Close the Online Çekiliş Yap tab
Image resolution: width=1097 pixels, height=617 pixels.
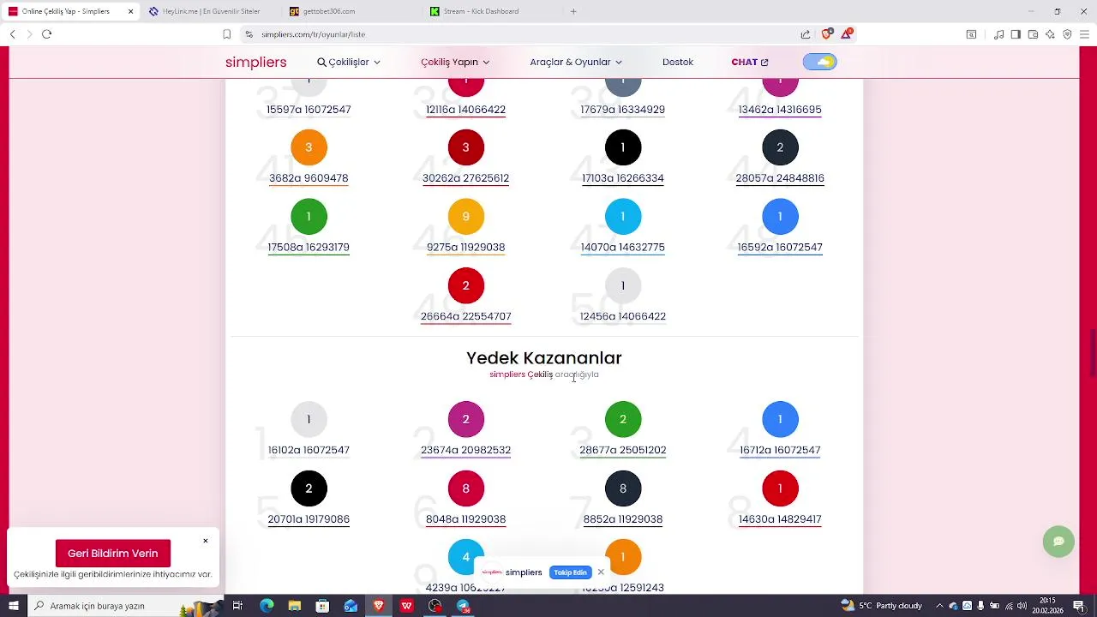pyautogui.click(x=130, y=11)
